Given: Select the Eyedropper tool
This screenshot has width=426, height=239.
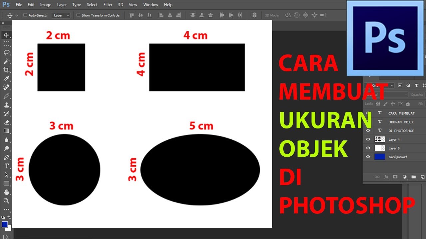Looking at the screenshot, I should 6,79.
